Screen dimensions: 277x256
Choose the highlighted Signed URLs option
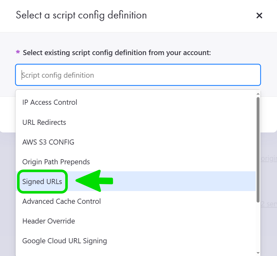click(x=42, y=181)
